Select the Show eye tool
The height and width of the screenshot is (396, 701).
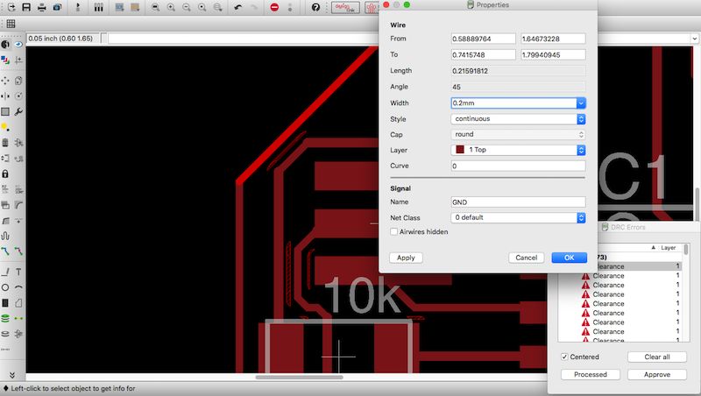18,45
